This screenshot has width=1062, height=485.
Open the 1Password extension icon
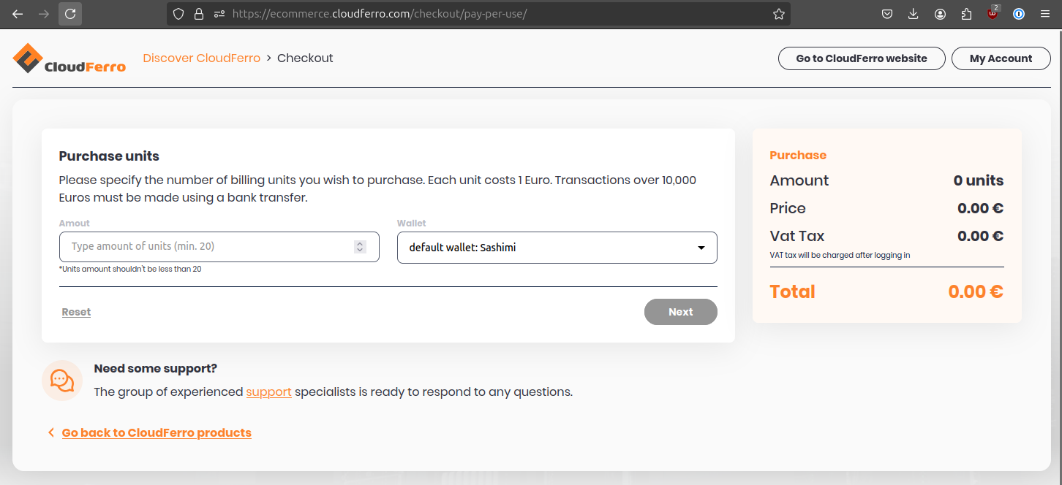pos(1019,14)
